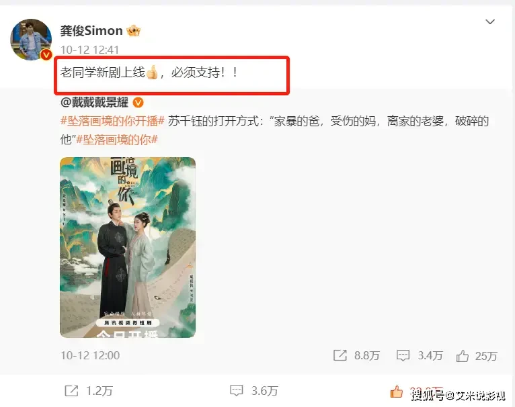Screen dimensions: 515x407
Task: Click repost icon showing 8.8万
Action: tap(340, 355)
